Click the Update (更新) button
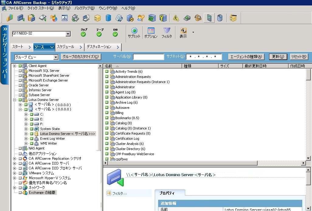Image resolution: width=312 pixels, height=211 pixels. tap(278, 57)
